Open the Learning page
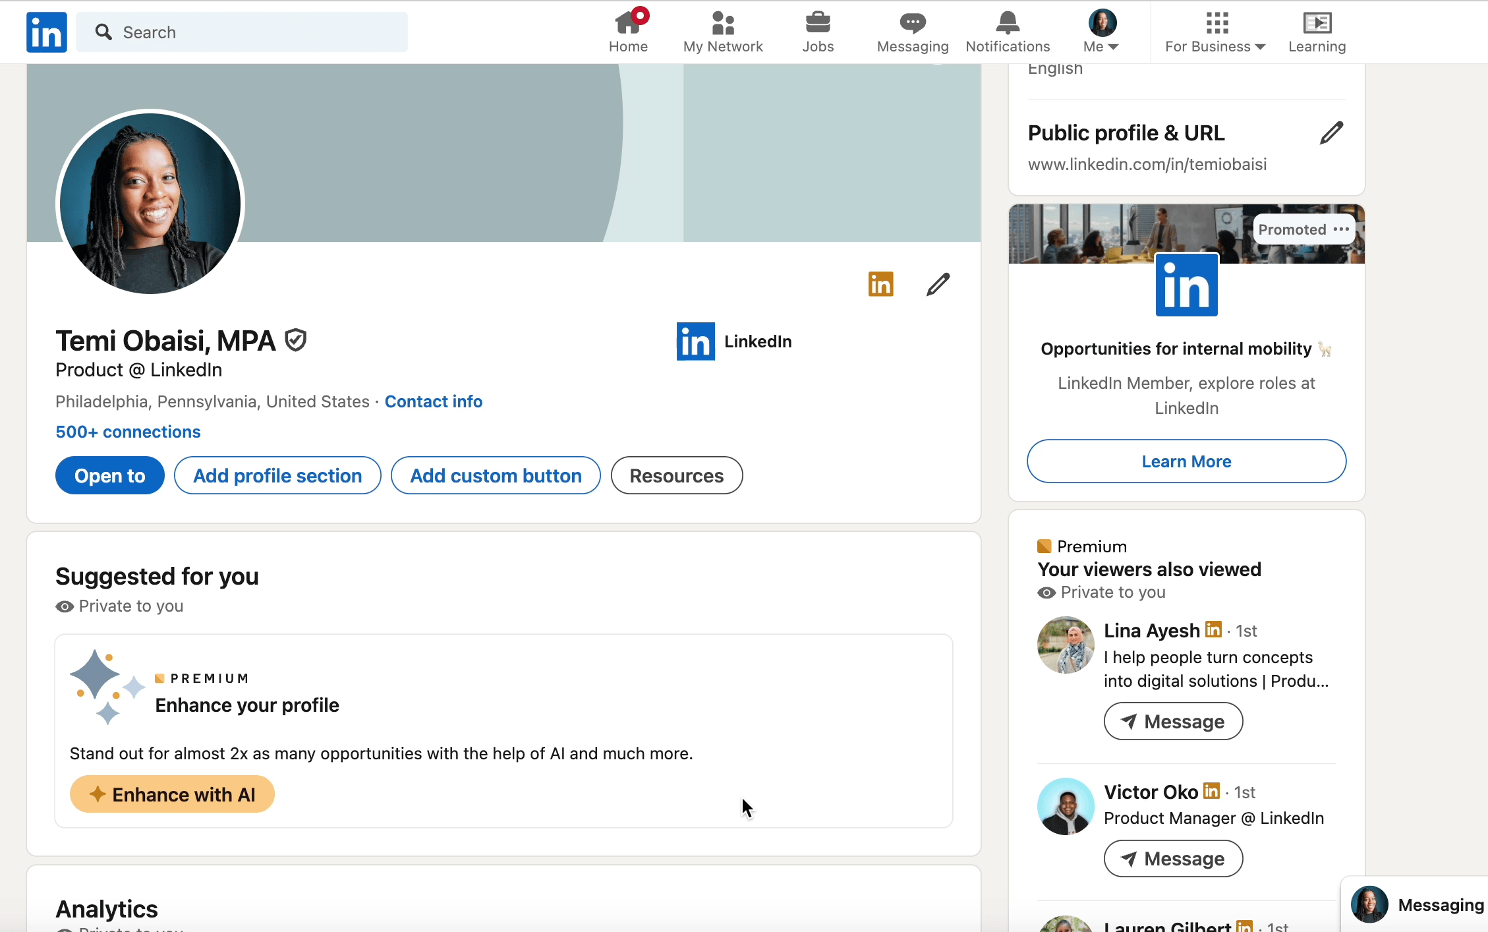Viewport: 1488px width, 932px height. [1317, 32]
